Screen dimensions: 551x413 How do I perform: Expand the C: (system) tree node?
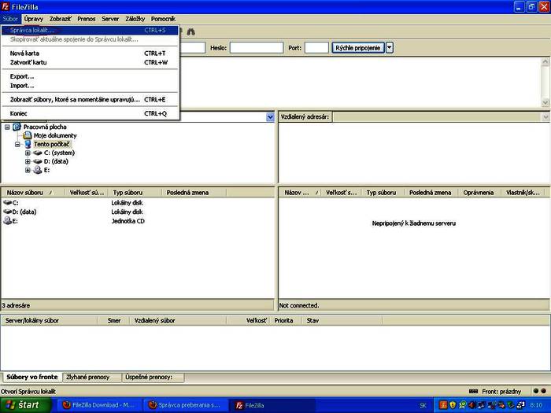click(28, 153)
